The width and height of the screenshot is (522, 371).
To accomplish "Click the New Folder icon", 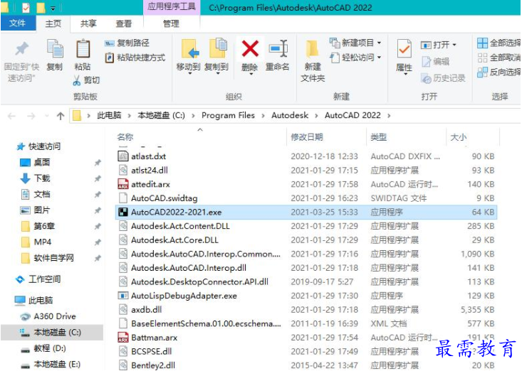I will (312, 48).
